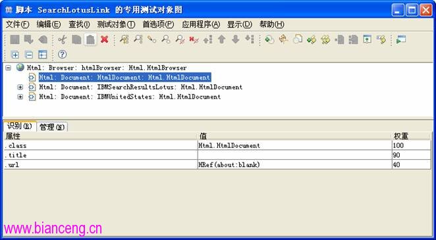Open Find and Modify magnifier-with-list icon
Image resolution: width=436 pixels, height=240 pixels.
click(124, 39)
